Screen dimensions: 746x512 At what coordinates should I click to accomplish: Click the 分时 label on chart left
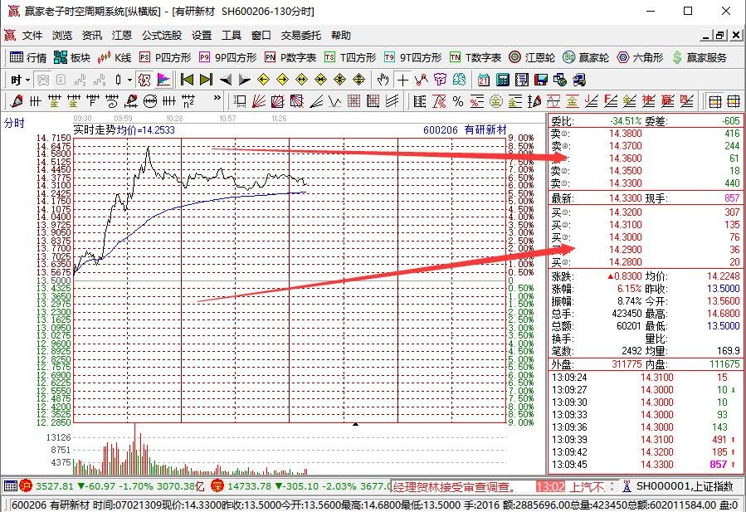[x=14, y=123]
